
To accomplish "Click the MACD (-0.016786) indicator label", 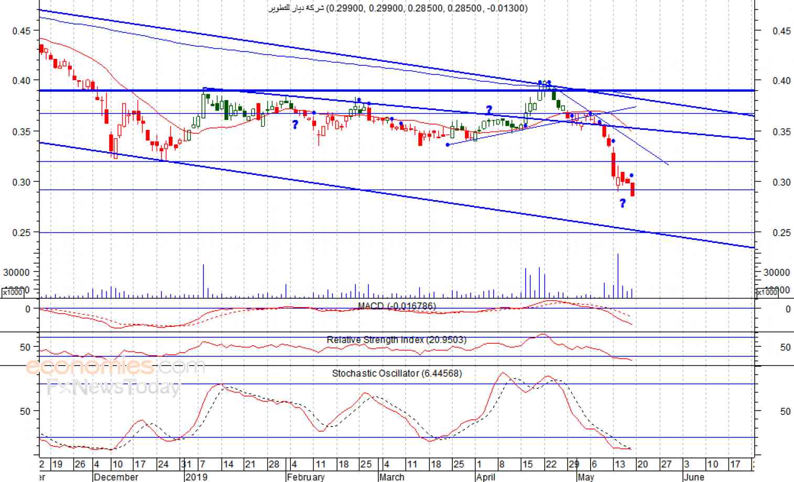I will point(397,306).
